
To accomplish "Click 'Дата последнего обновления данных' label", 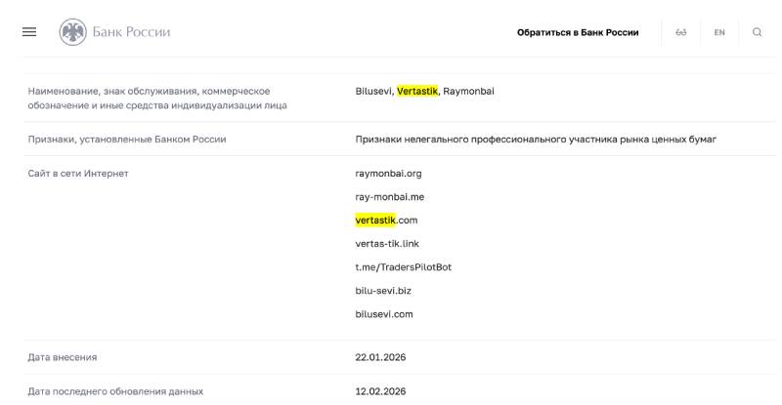I will (x=115, y=391).
